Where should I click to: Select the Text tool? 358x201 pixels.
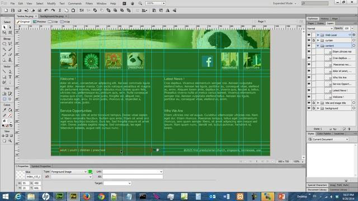click(10, 77)
